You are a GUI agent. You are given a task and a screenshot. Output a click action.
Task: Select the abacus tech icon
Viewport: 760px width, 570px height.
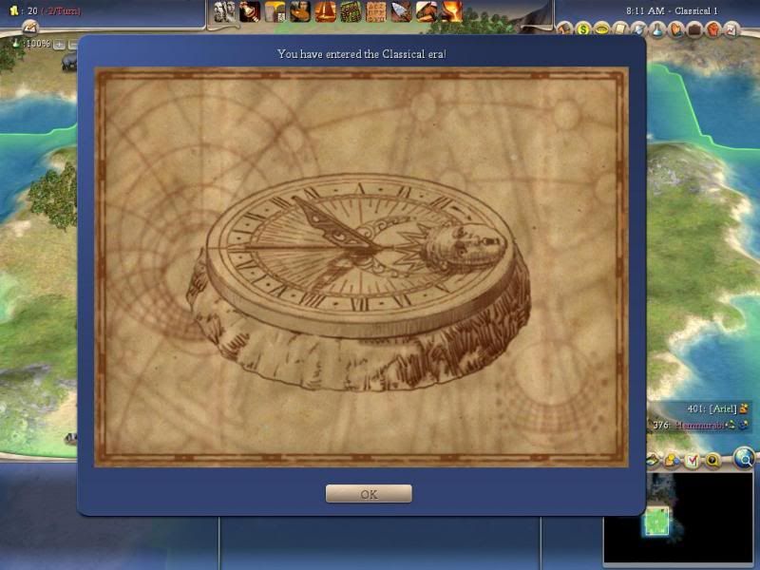(351, 11)
